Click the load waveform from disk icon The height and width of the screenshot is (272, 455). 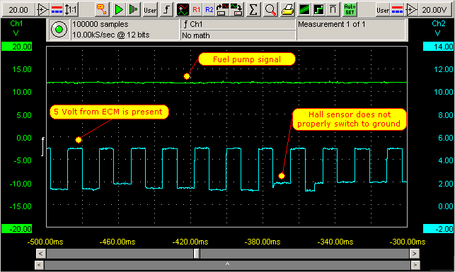(x=223, y=10)
